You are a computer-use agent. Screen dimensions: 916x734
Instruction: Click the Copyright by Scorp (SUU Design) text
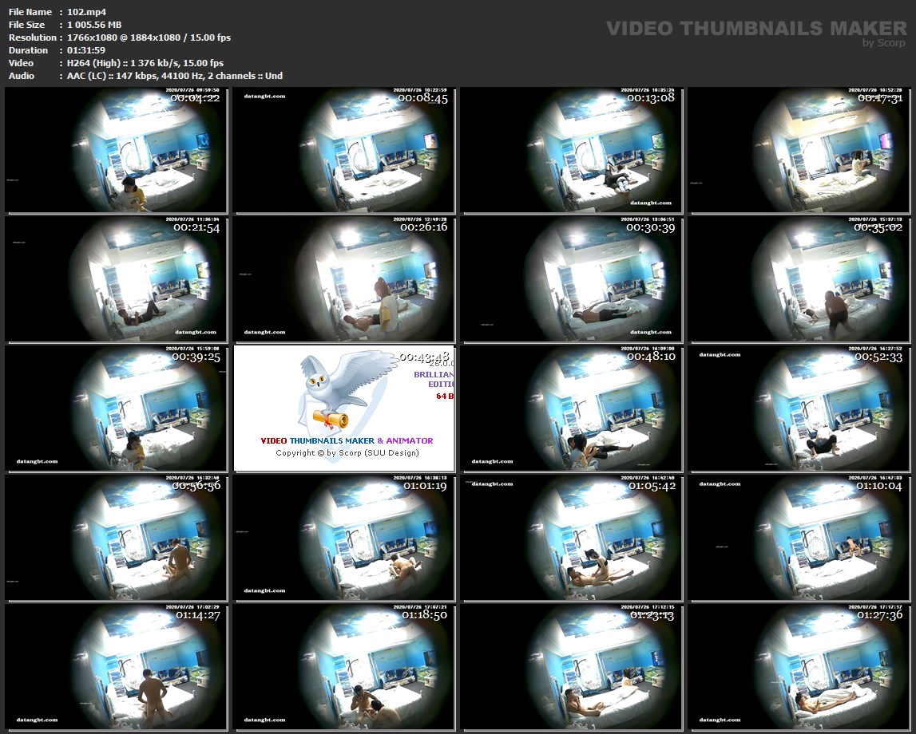coord(347,453)
